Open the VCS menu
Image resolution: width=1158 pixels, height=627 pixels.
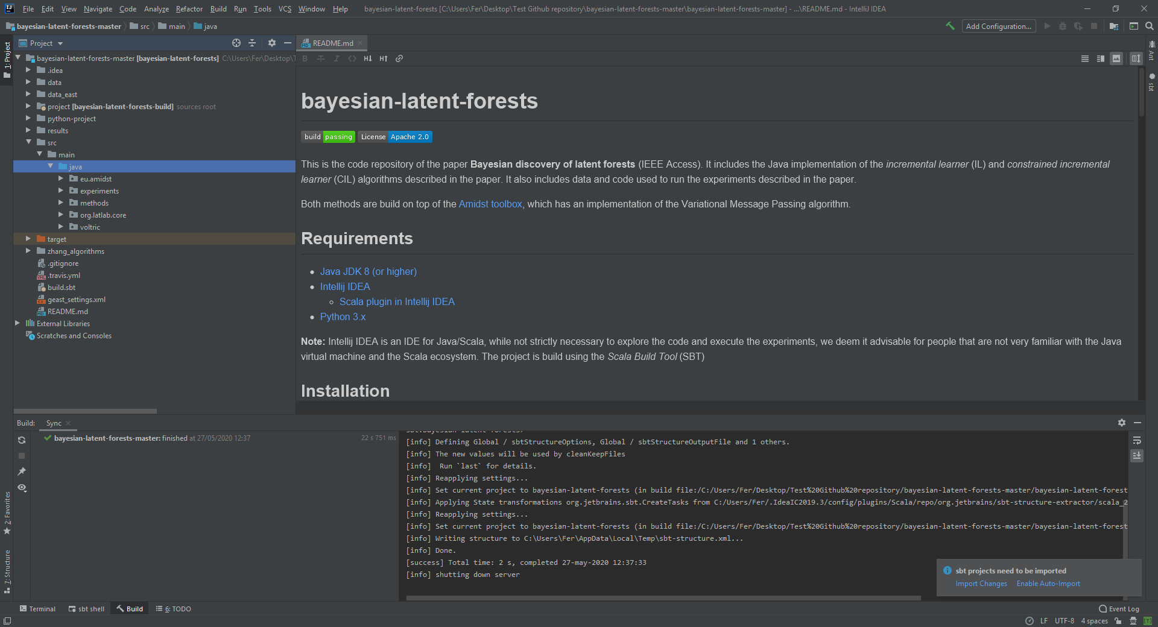[285, 9]
